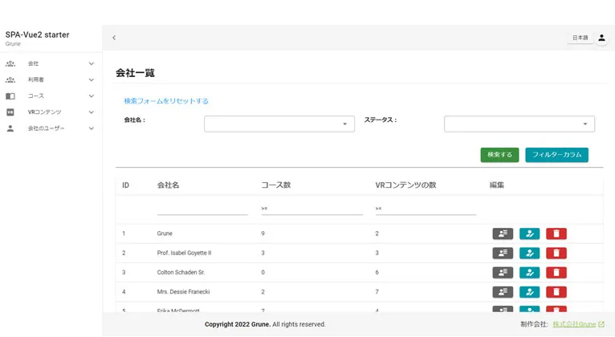615x337 pixels.
Task: Click the edit icon for Mrs. Dessie Franecki
Action: [529, 292]
